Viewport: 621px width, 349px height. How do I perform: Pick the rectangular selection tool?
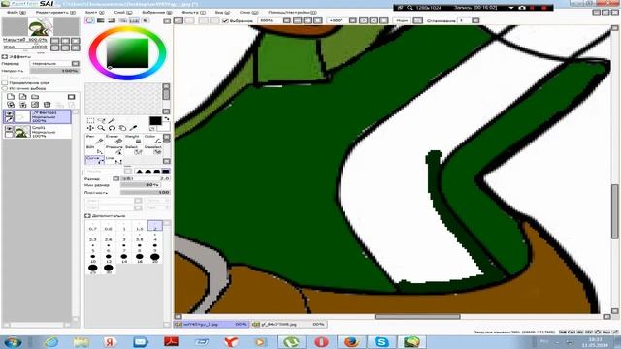tap(90, 120)
